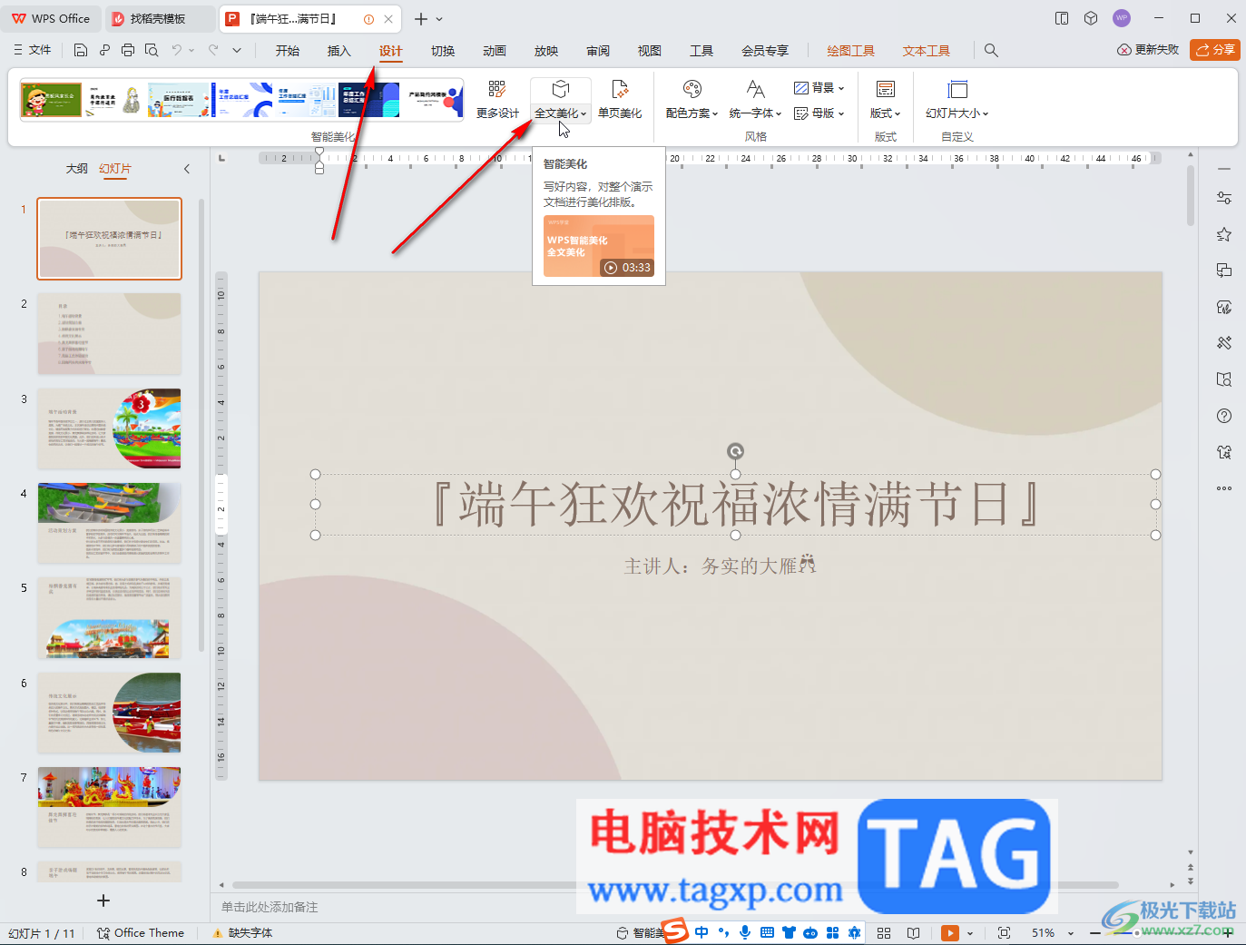This screenshot has width=1246, height=945.
Task: Open new tab with plus icon
Action: pos(421,18)
